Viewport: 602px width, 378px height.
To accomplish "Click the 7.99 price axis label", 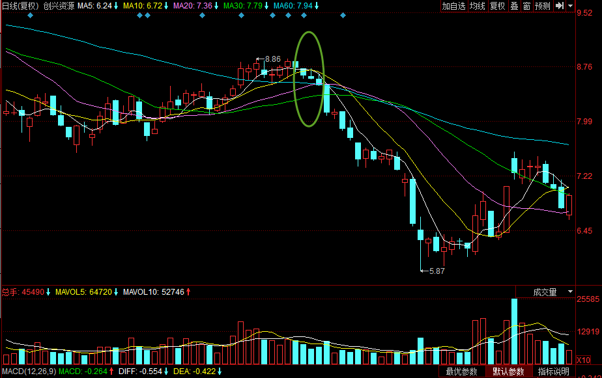I will pos(584,122).
